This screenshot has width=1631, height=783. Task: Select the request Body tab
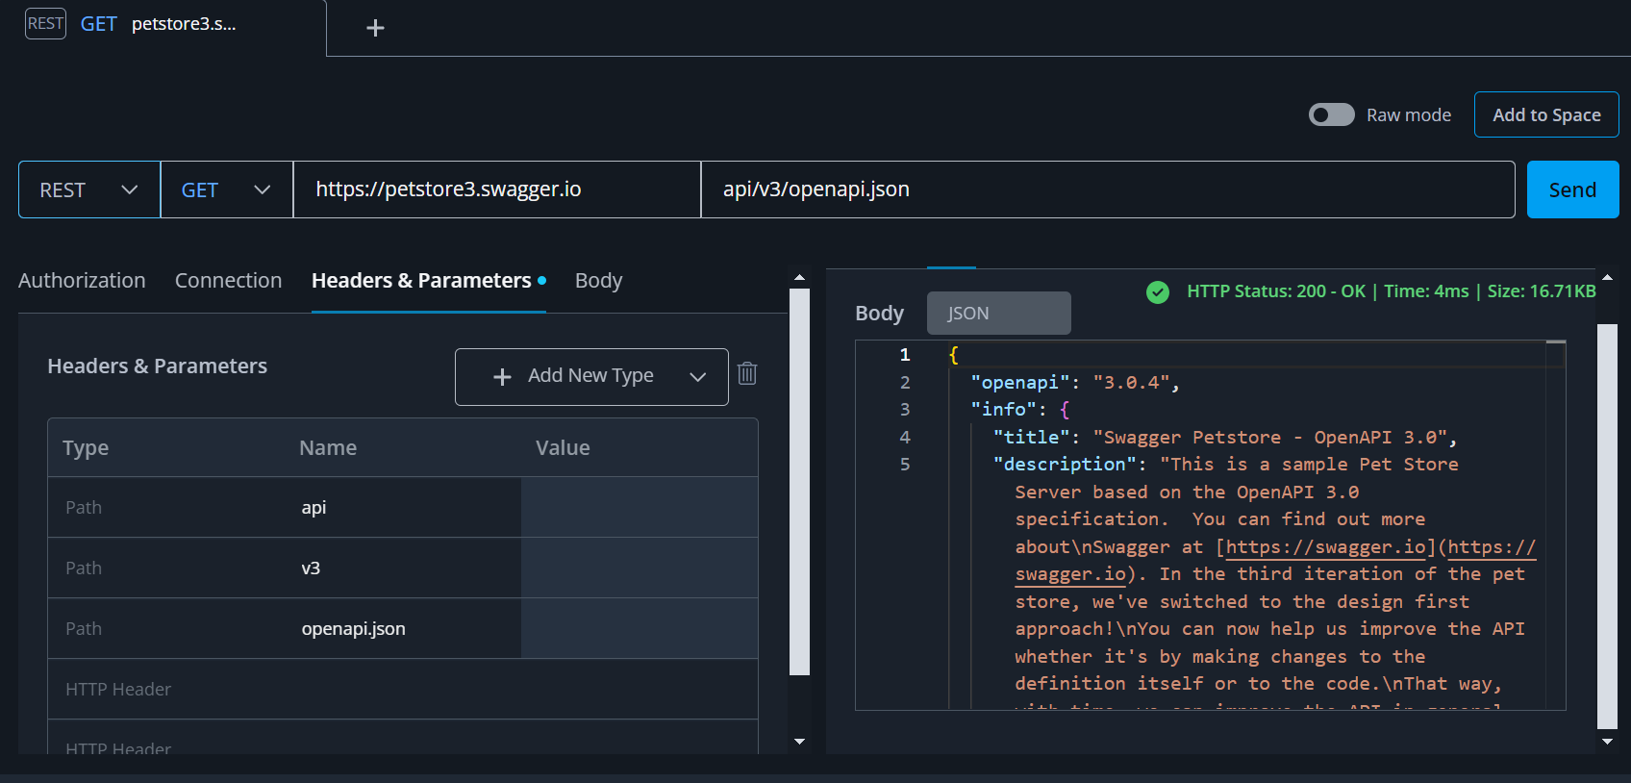click(598, 280)
